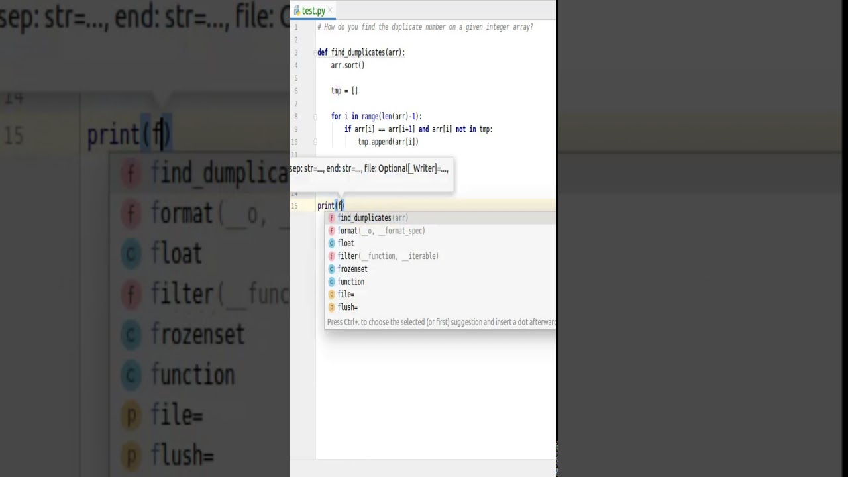Select the frozenset class icon in completions
848x477 pixels.
[331, 269]
